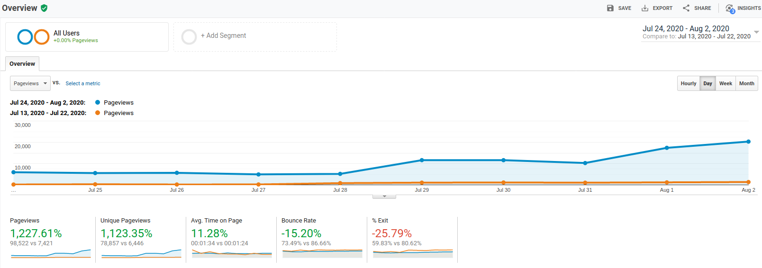Screen dimensions: 762x268
Task: Open the date range dropdown arrow
Action: click(756, 32)
